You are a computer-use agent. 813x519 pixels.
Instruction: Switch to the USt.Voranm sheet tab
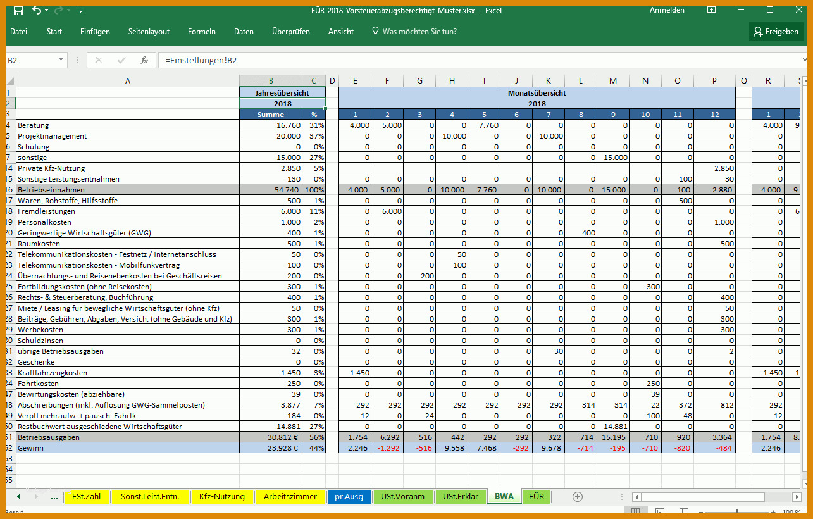point(402,497)
